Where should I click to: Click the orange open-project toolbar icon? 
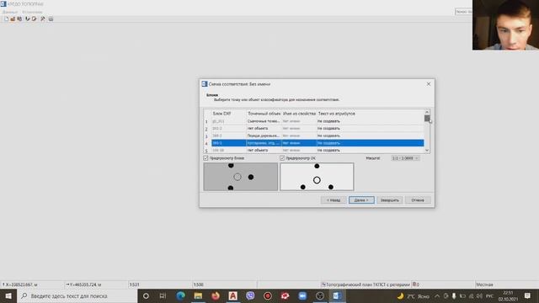point(13,19)
